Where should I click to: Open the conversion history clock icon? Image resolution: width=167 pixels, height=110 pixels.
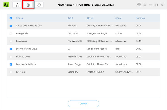[39, 5]
